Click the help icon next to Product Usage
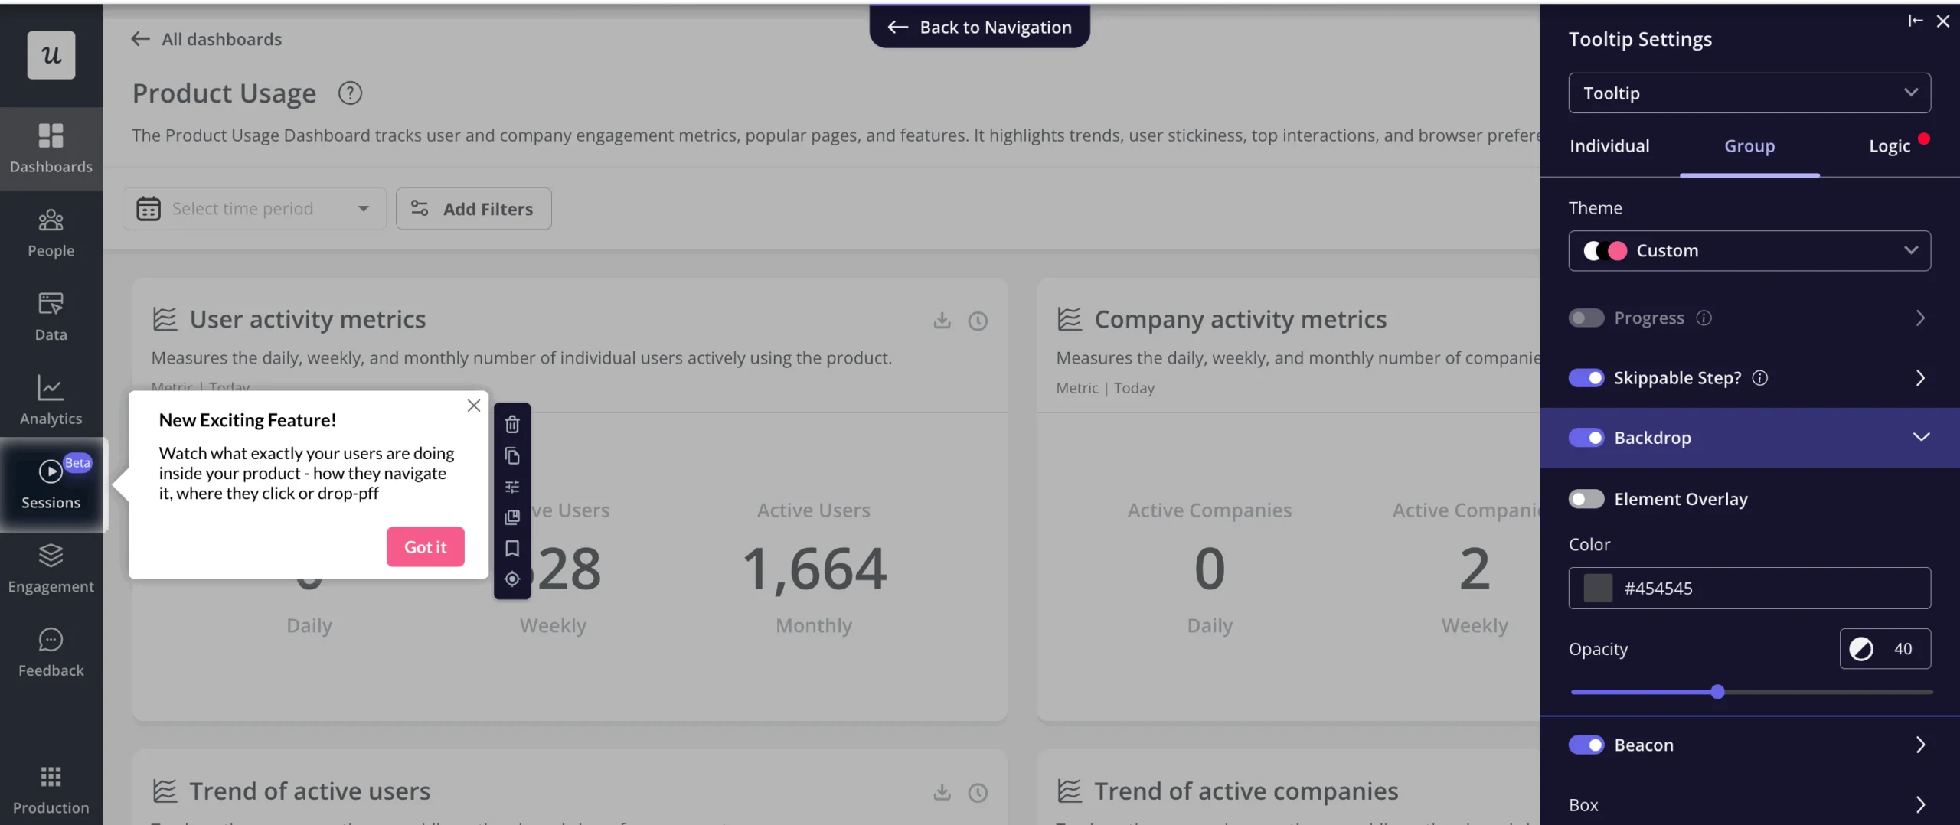 pos(350,93)
